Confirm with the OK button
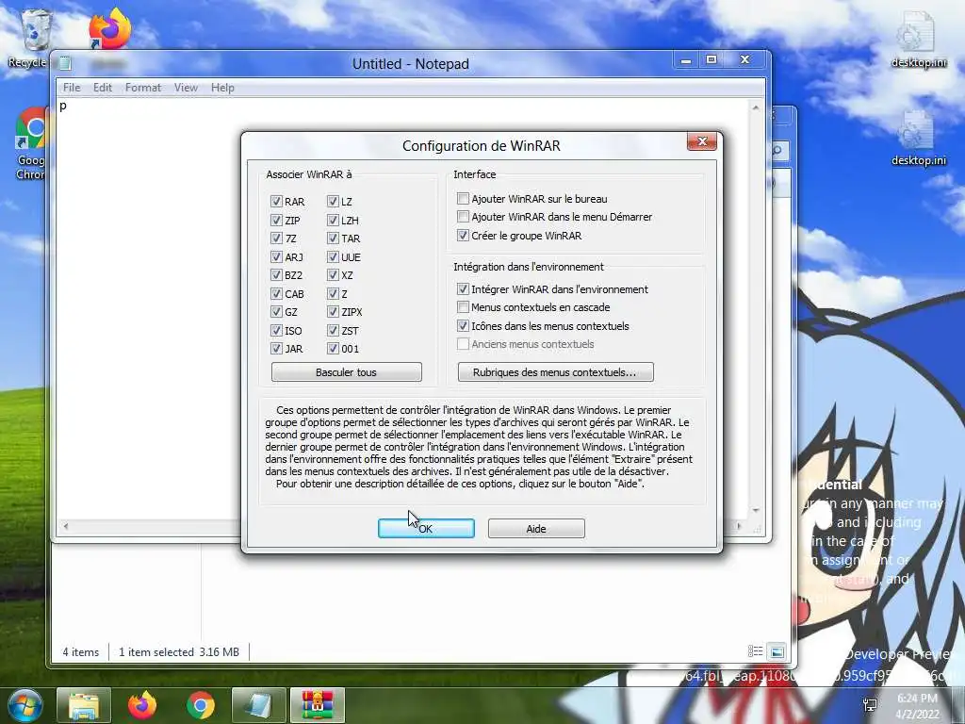The image size is (965, 724). (x=426, y=528)
